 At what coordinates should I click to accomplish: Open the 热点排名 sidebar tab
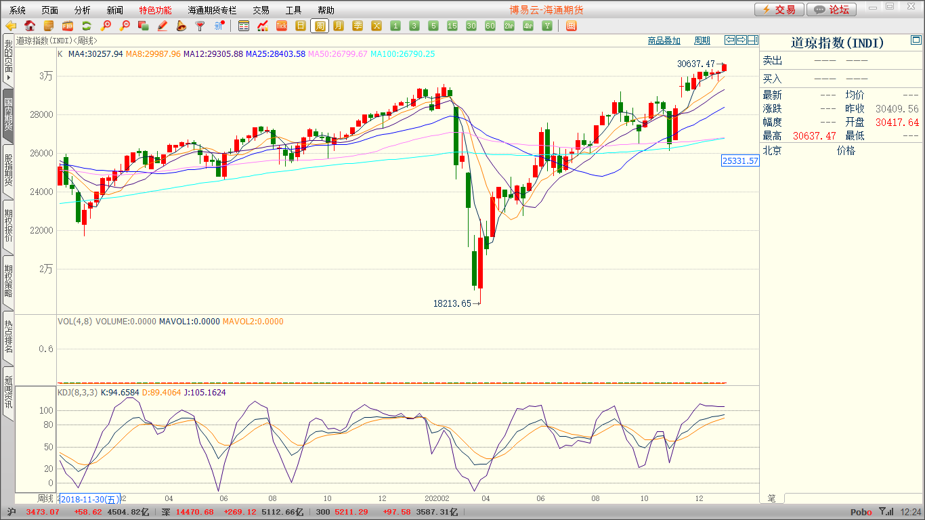(x=8, y=337)
